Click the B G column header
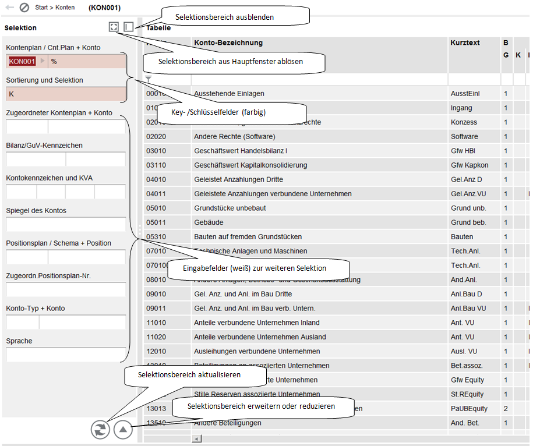This screenshot has width=533, height=446. tap(506, 48)
